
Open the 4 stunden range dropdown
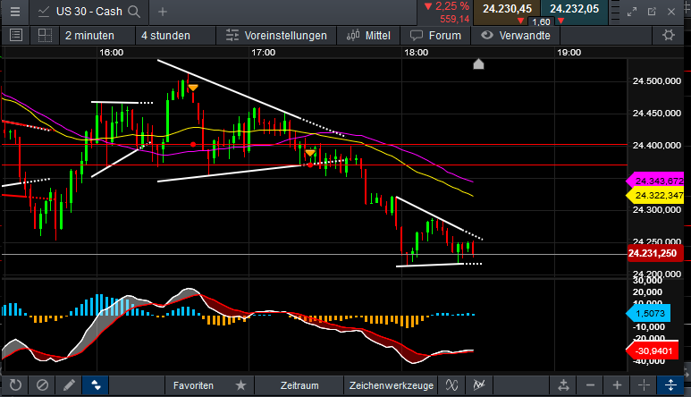pyautogui.click(x=174, y=36)
